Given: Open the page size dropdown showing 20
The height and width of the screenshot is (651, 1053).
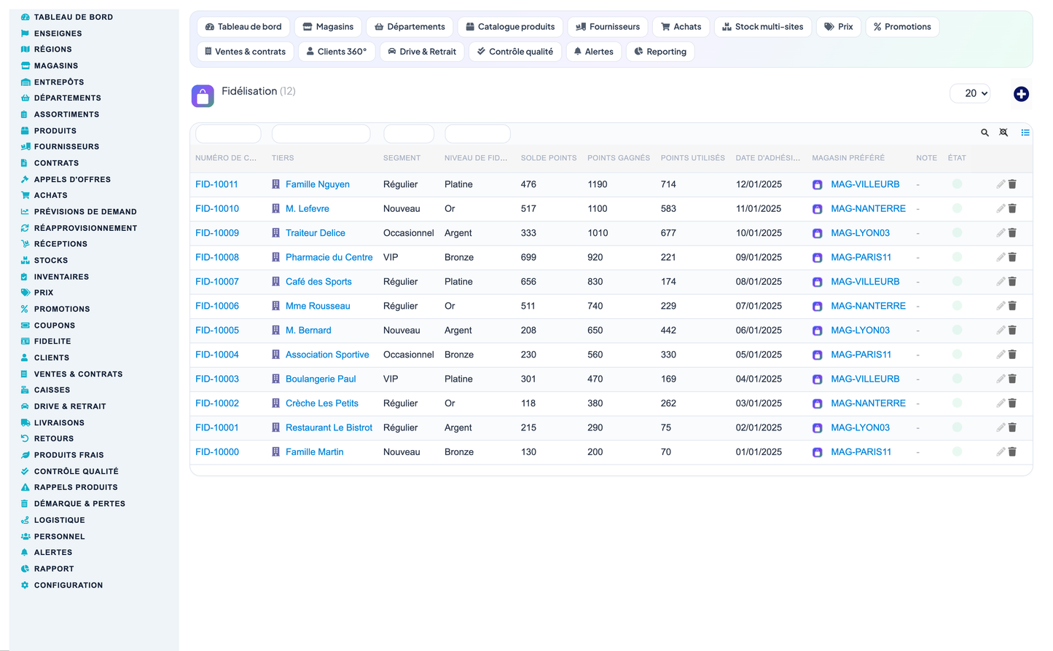Looking at the screenshot, I should click(x=971, y=93).
